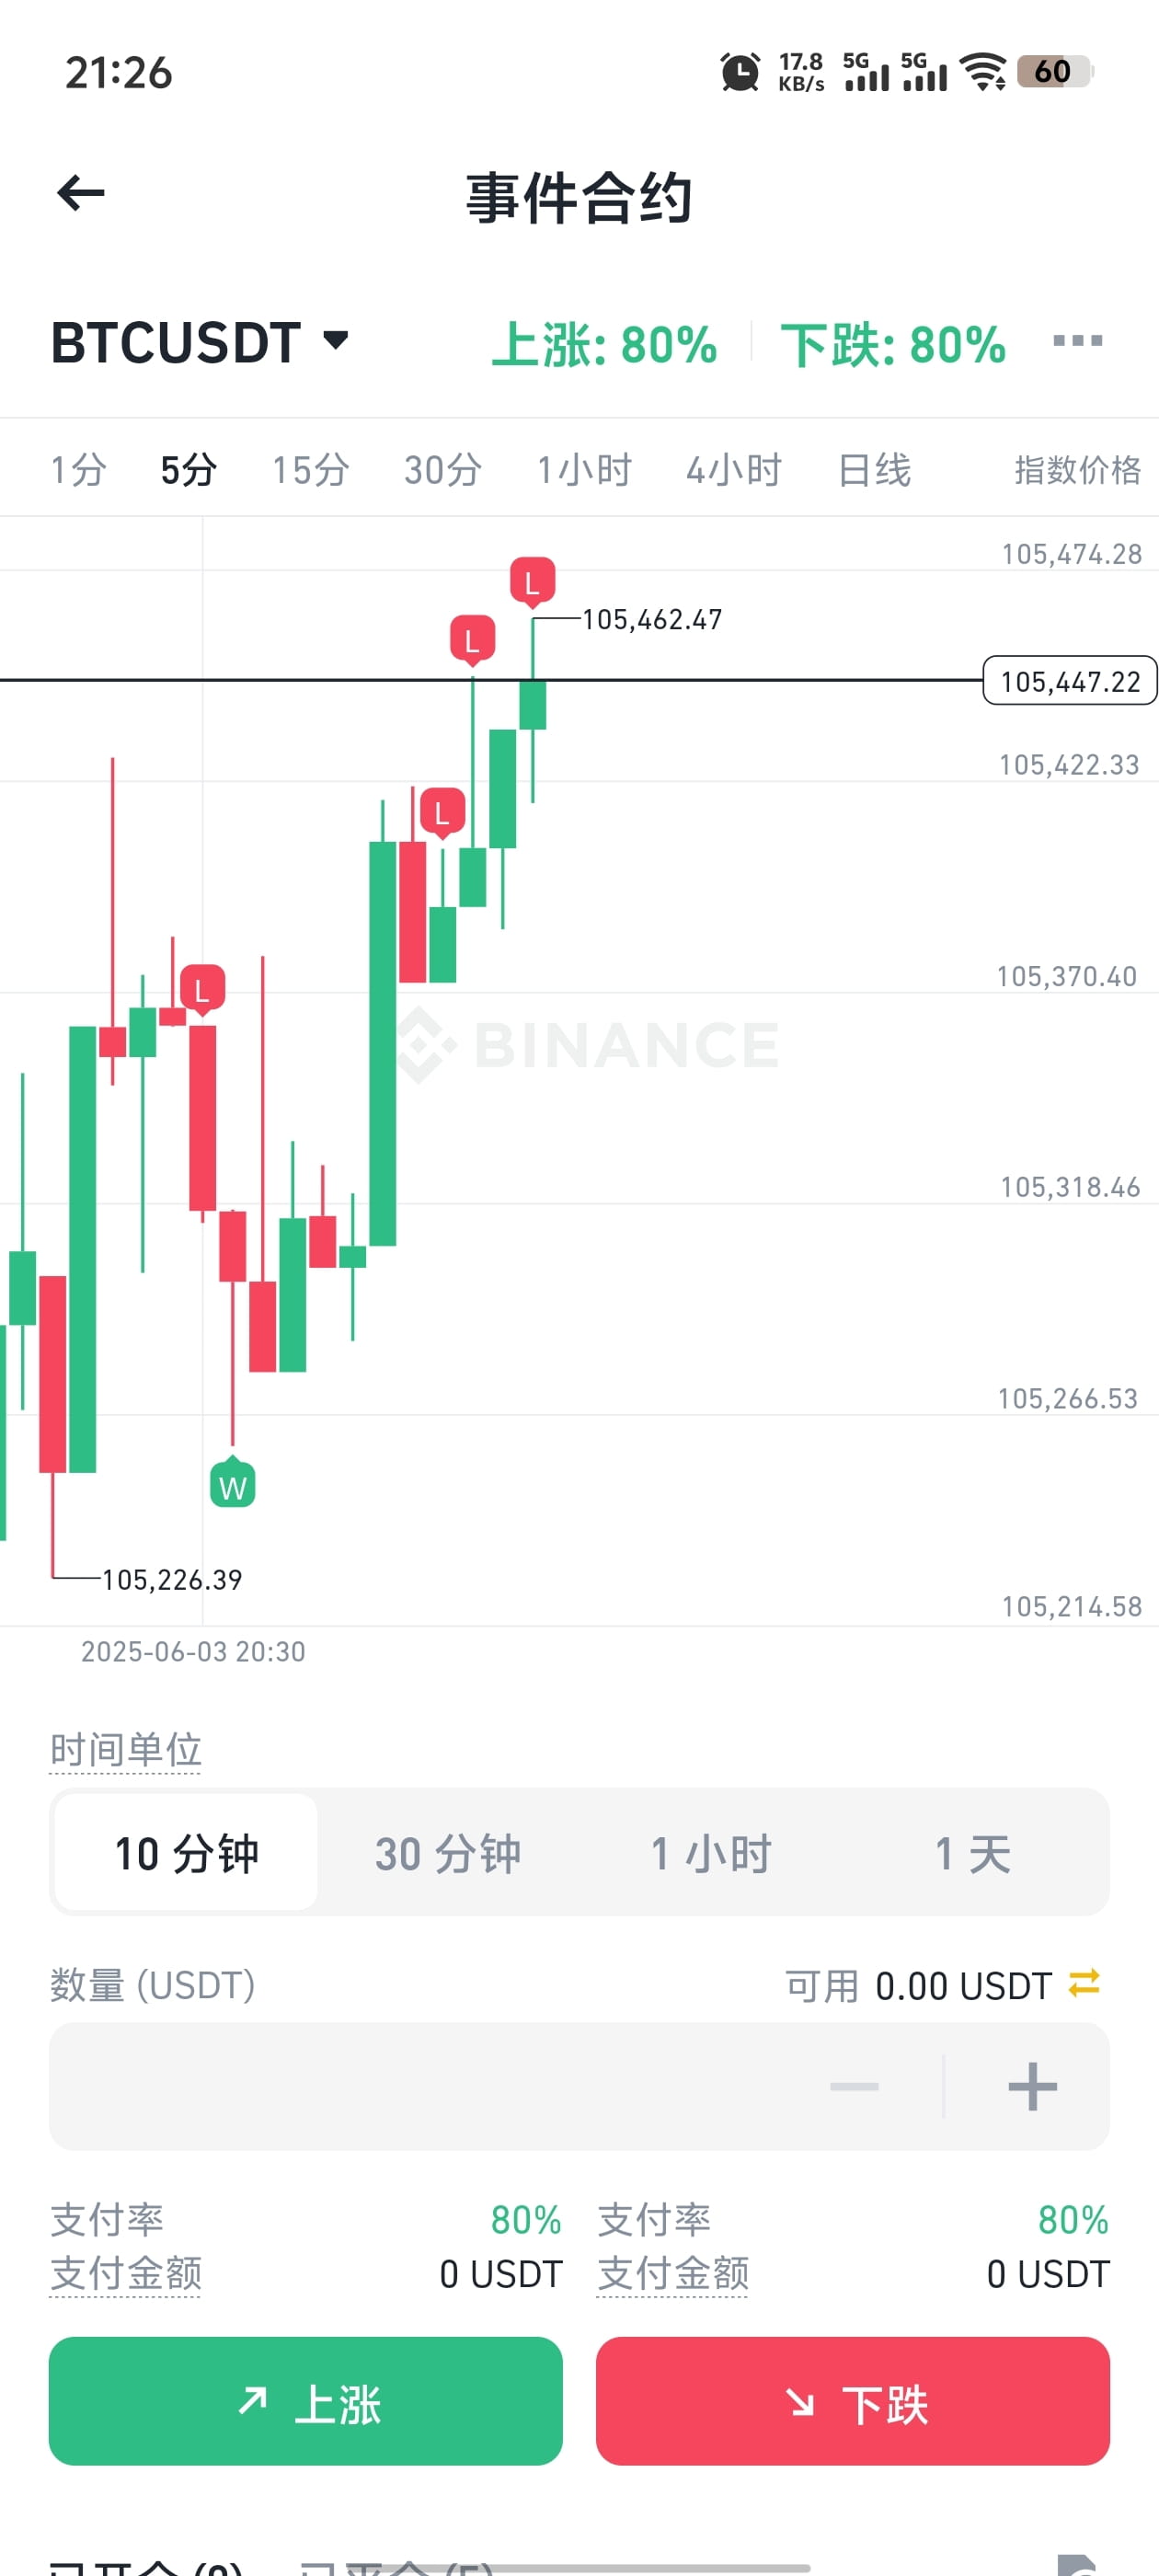Tap the red 下跌 button
1159x2576 pixels.
coord(852,2400)
